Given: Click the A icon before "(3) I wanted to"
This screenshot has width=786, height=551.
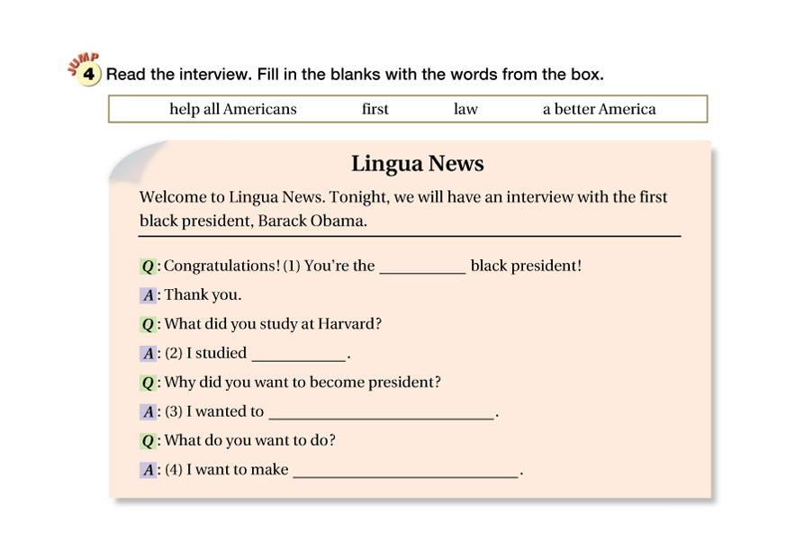Looking at the screenshot, I should (148, 412).
